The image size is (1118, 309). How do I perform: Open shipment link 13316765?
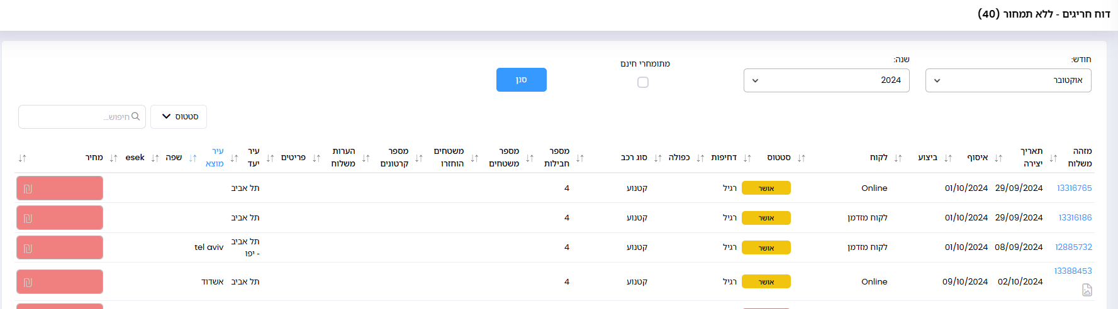(x=1074, y=188)
